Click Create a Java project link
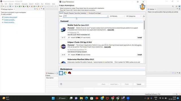The height and width of the screenshot is (101, 181). pyautogui.click(x=10, y=17)
